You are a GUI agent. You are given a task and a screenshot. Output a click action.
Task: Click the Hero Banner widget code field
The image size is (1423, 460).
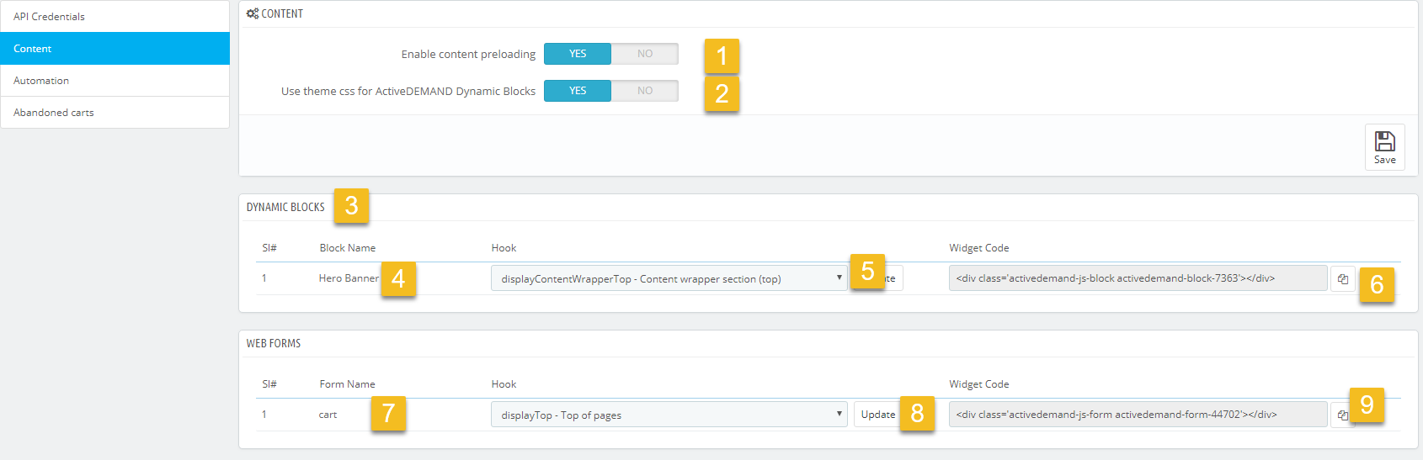tap(1138, 278)
